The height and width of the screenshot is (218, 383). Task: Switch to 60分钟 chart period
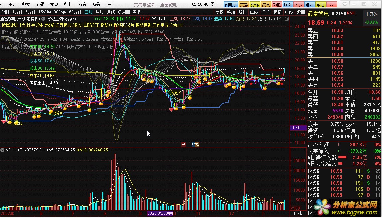[x=75, y=12]
